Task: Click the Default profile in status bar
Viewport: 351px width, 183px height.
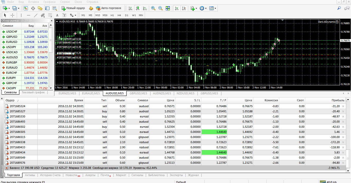Action: coord(181,182)
